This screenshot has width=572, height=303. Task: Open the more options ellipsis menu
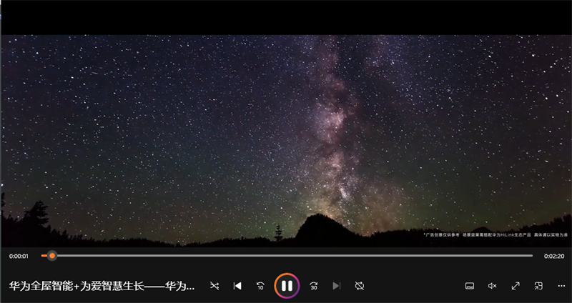[561, 286]
